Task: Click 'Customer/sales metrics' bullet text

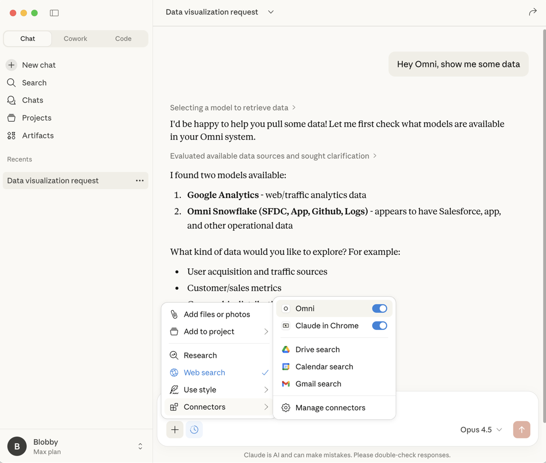Action: pos(234,288)
